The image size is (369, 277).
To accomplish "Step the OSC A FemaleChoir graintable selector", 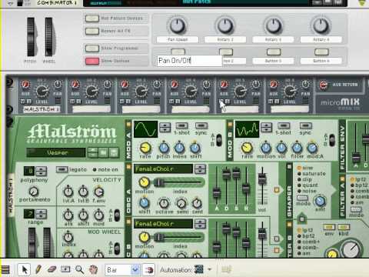I will click(200, 169).
